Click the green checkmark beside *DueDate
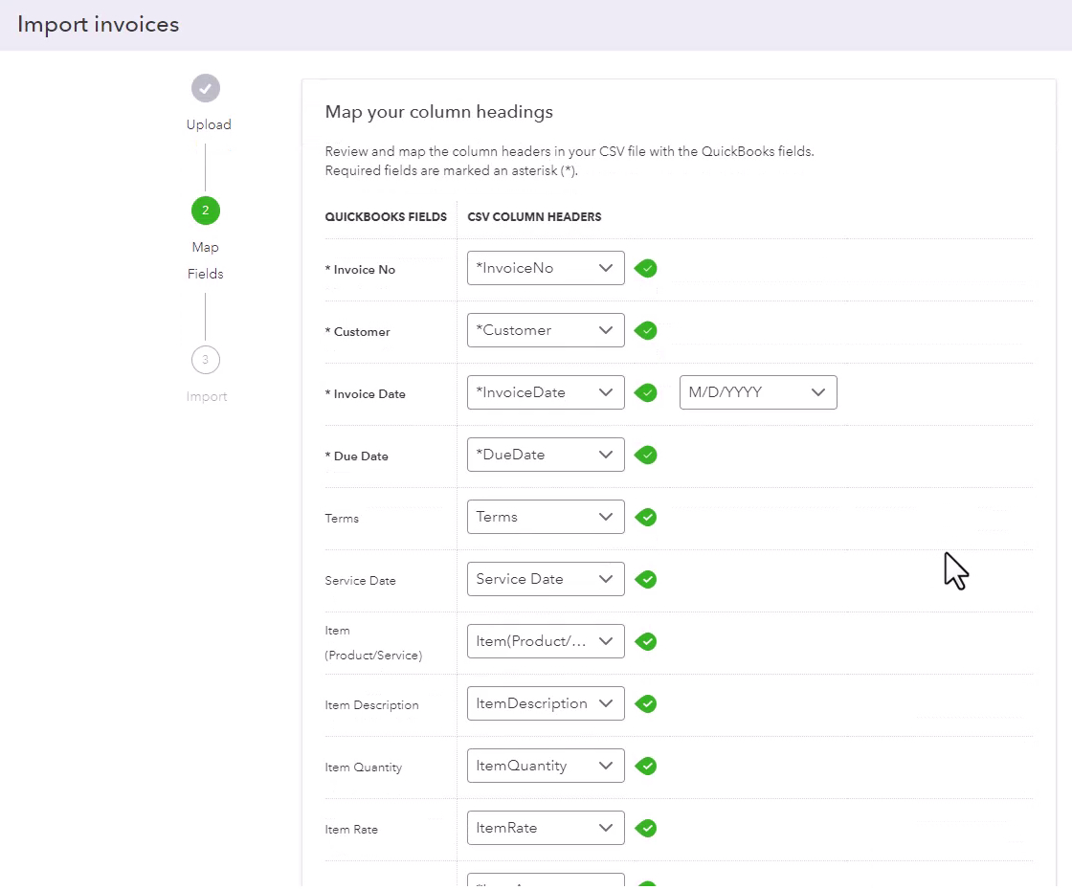 (645, 456)
